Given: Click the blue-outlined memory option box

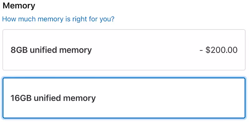Looking at the screenshot, I should 124,98.
